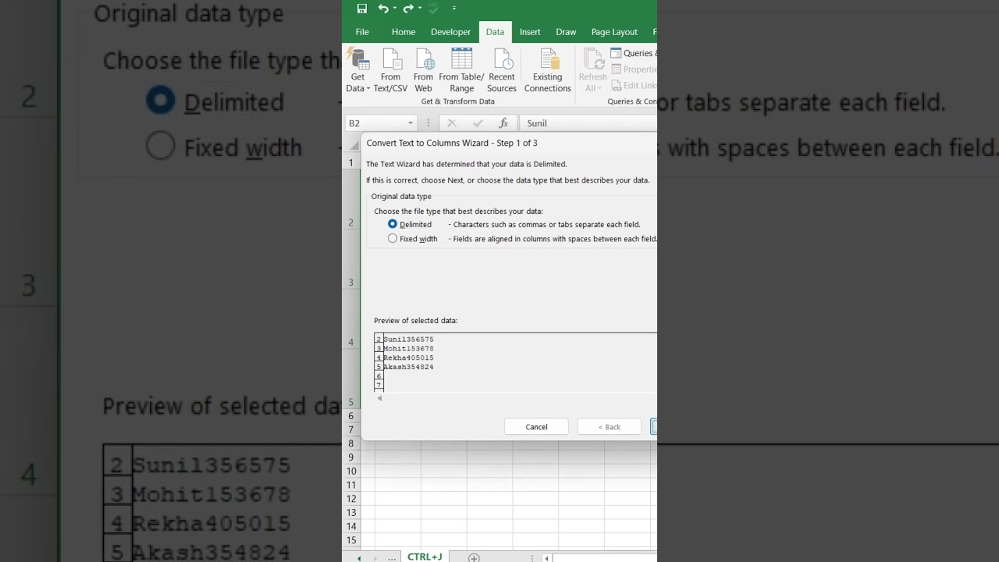
Task: Click the horizontal scrollbar left arrow
Action: coord(547,558)
